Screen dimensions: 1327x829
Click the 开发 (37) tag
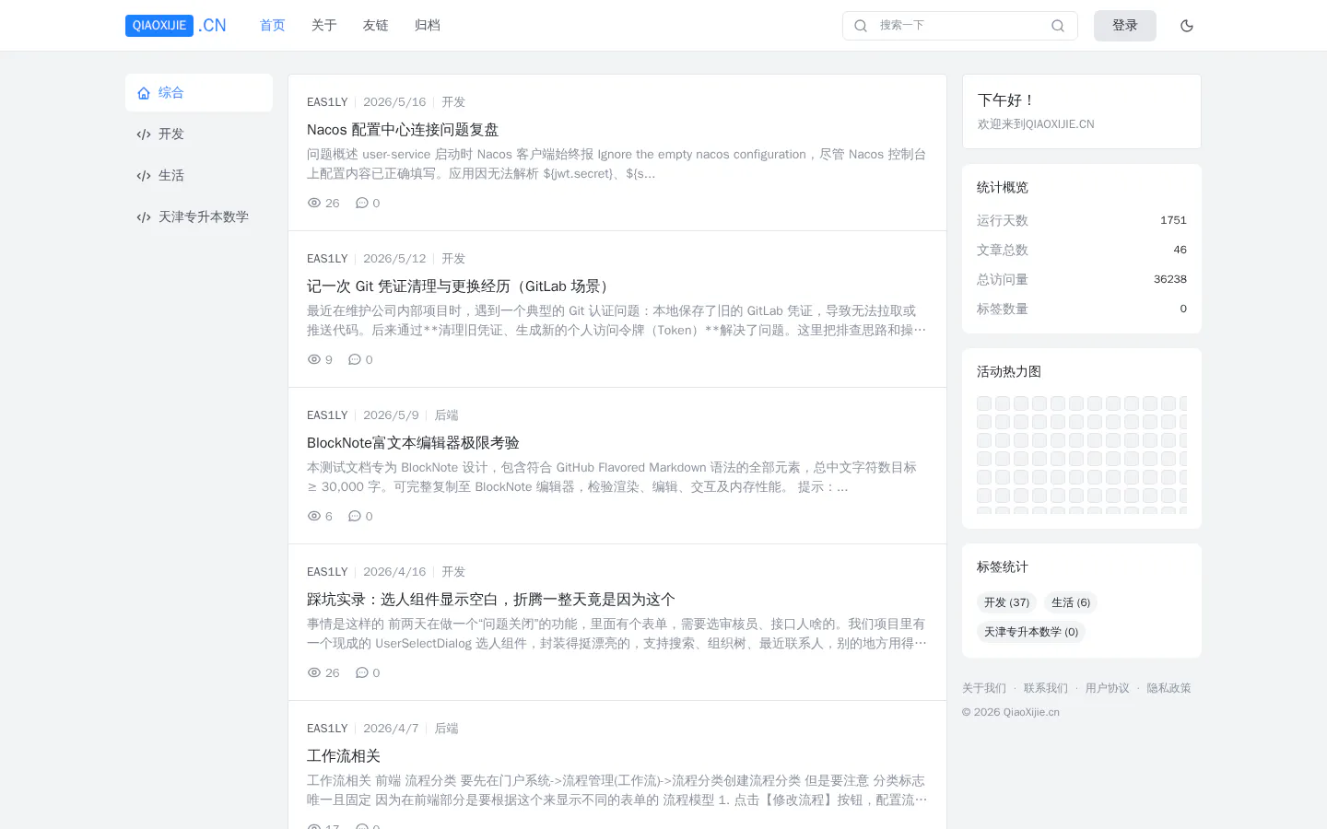pyautogui.click(x=1006, y=602)
